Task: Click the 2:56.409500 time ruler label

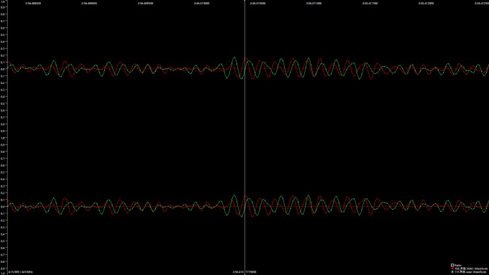Action: point(145,3)
